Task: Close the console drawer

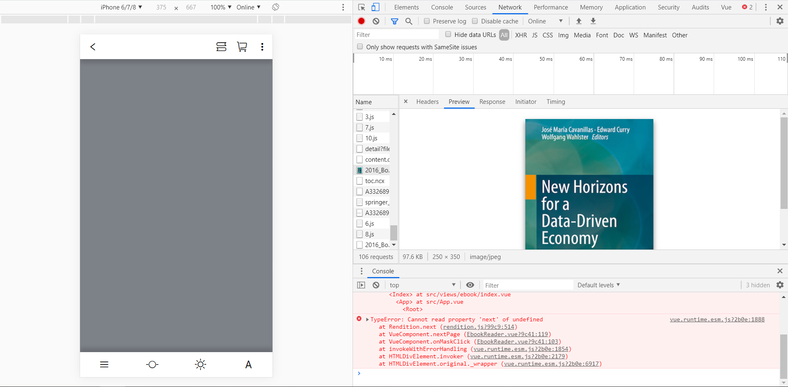Action: point(780,271)
